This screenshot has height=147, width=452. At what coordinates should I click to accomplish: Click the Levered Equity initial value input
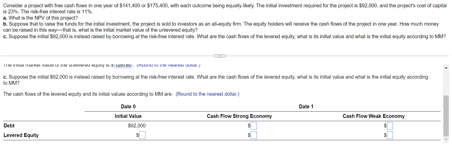coord(142,135)
